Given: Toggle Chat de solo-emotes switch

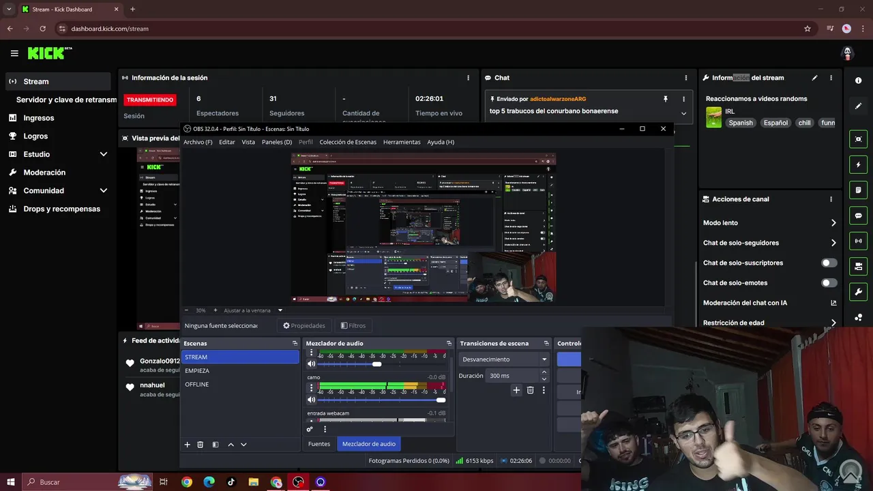Looking at the screenshot, I should coord(829,282).
